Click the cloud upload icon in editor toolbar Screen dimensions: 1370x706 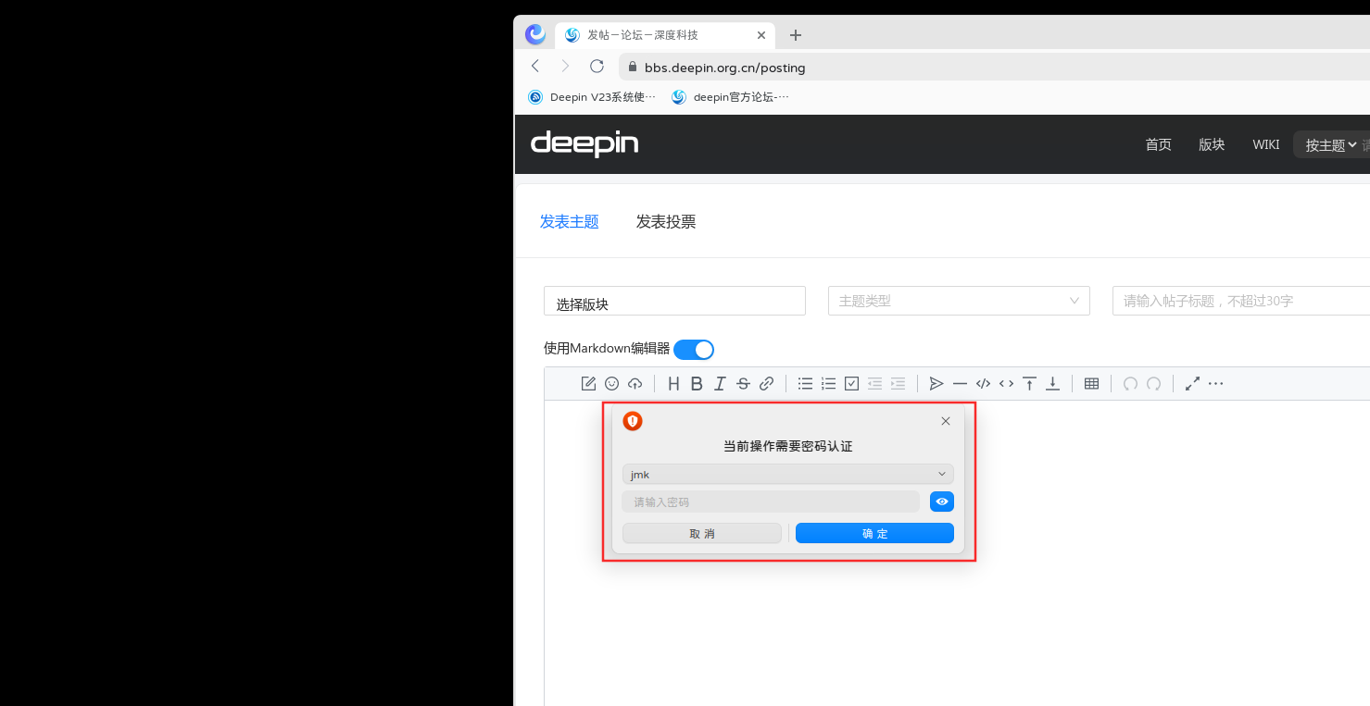635,383
